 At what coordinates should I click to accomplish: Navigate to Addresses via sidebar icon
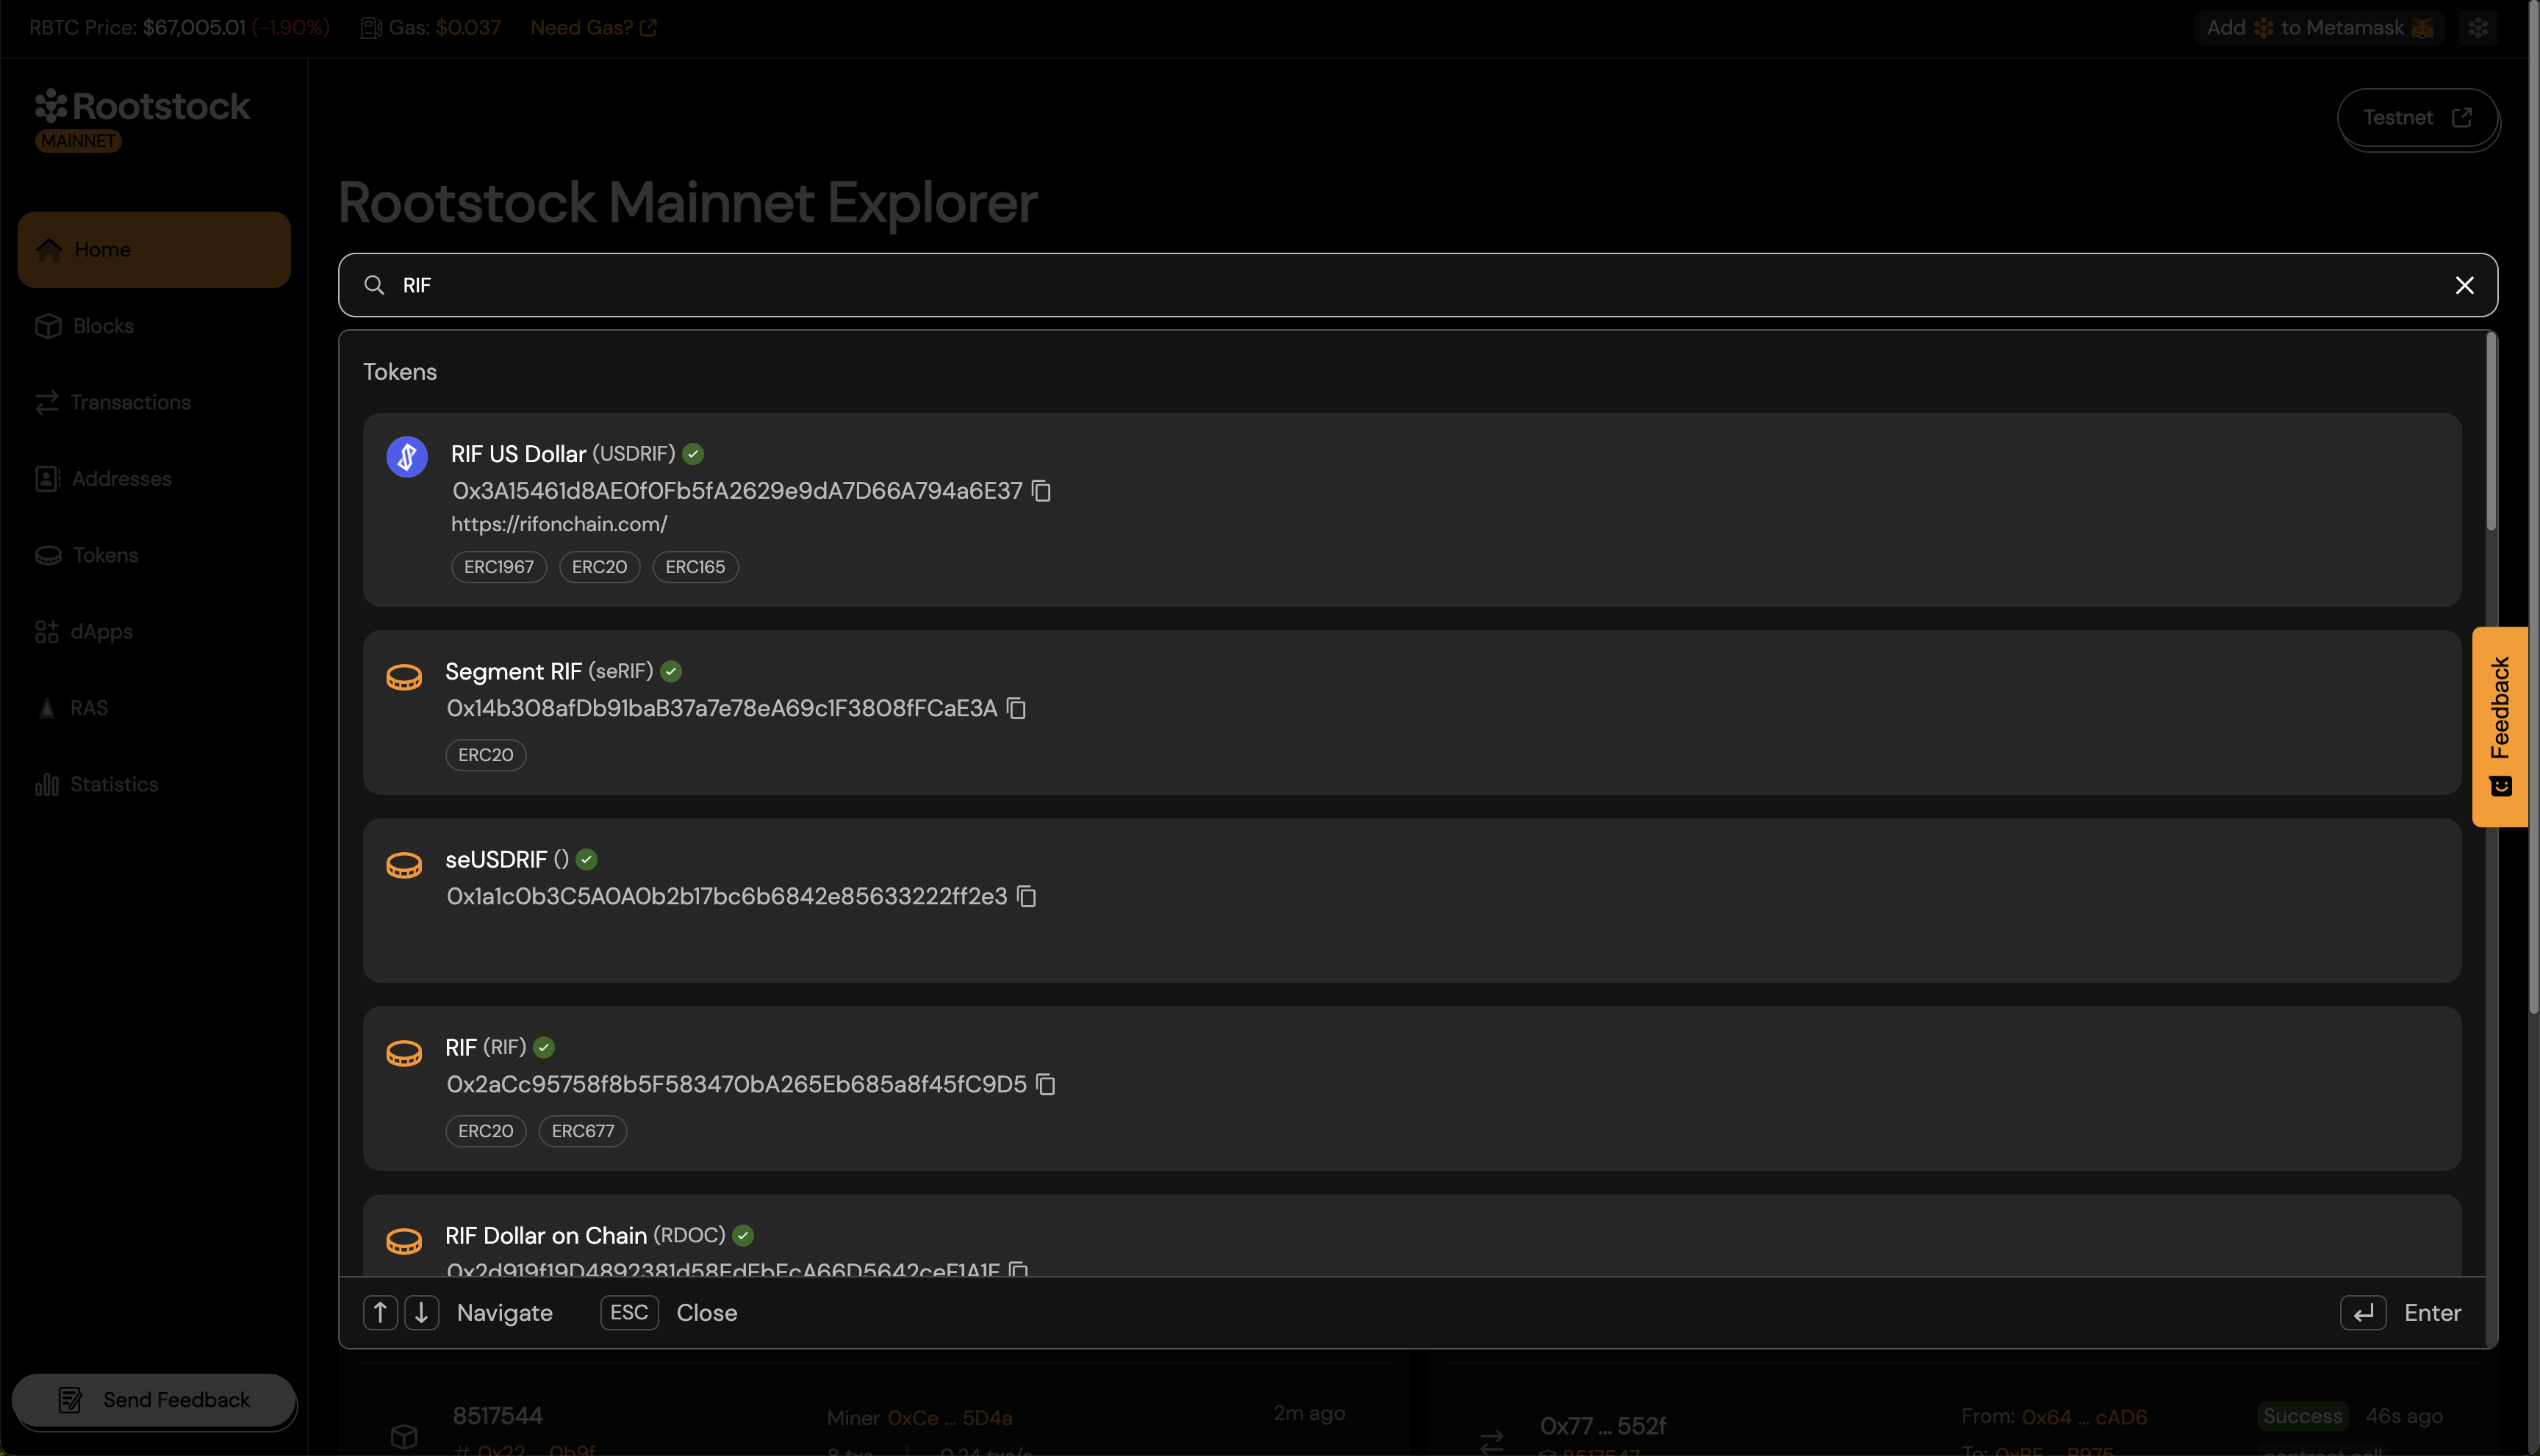click(121, 478)
